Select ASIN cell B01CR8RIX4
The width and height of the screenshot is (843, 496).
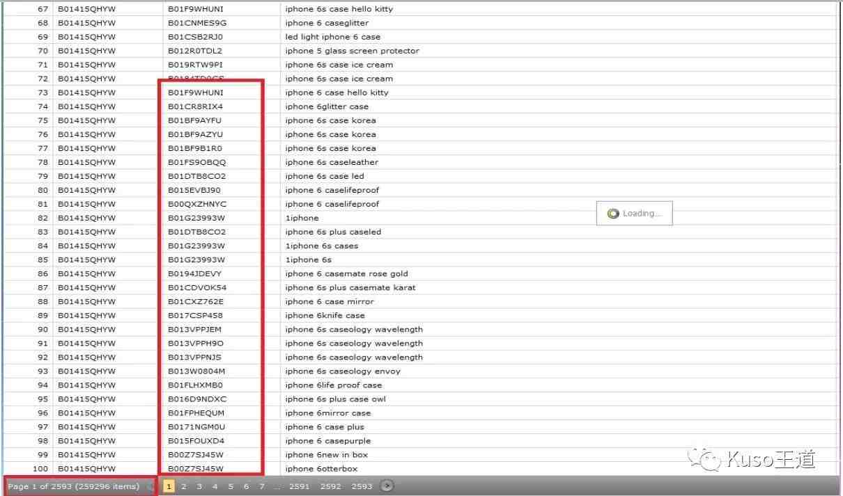(x=195, y=106)
